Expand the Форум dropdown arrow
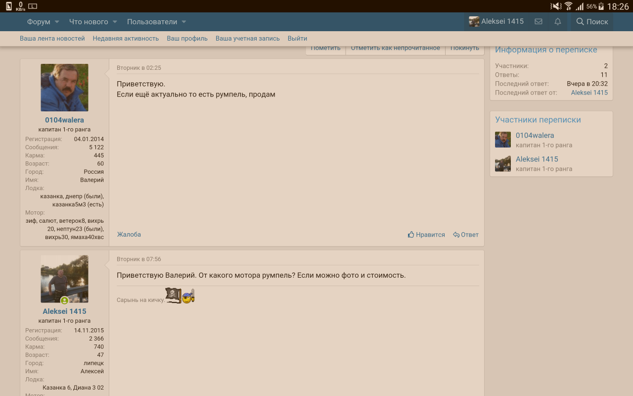 pyautogui.click(x=57, y=22)
